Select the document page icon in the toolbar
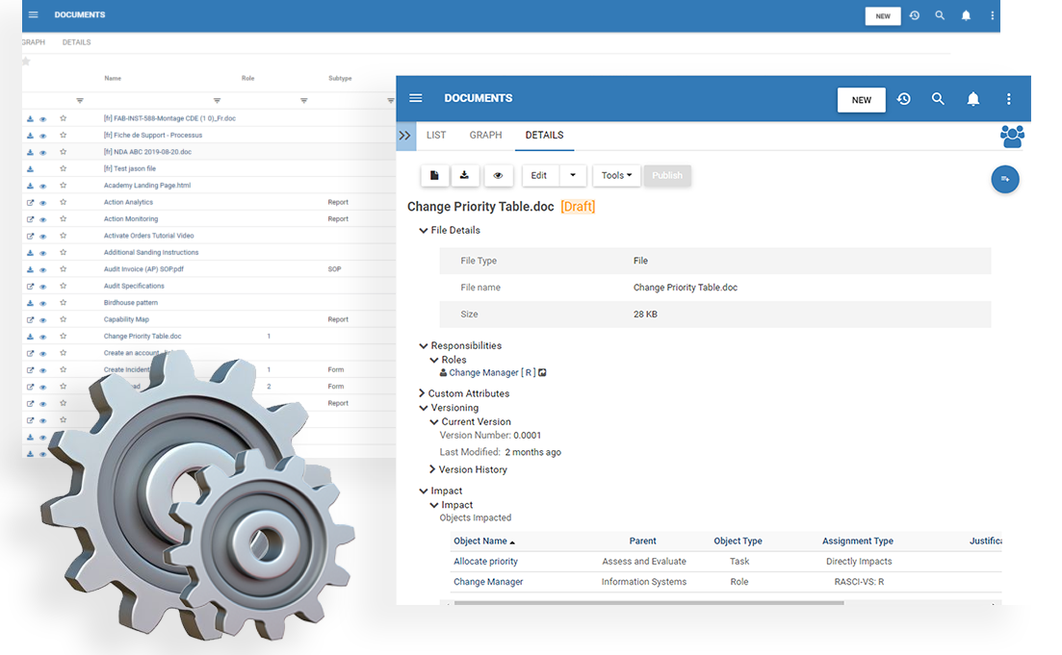Image resolution: width=1062 pixels, height=655 pixels. point(435,175)
